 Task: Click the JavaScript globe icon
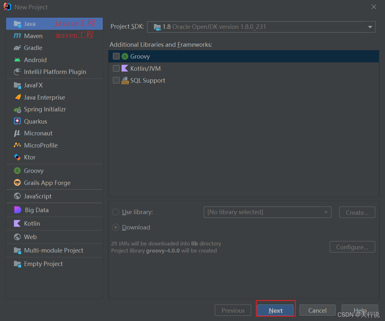click(17, 196)
